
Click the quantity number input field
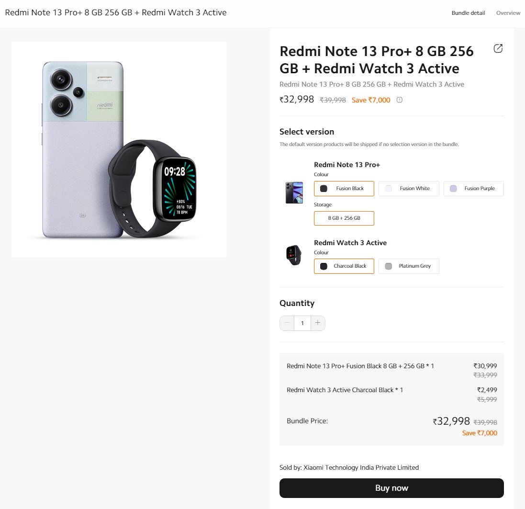point(302,323)
